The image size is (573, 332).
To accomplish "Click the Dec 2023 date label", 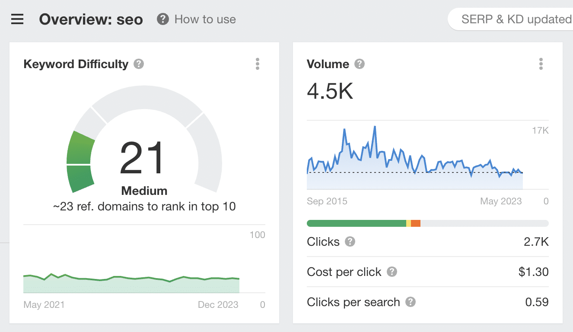I will coord(218,305).
